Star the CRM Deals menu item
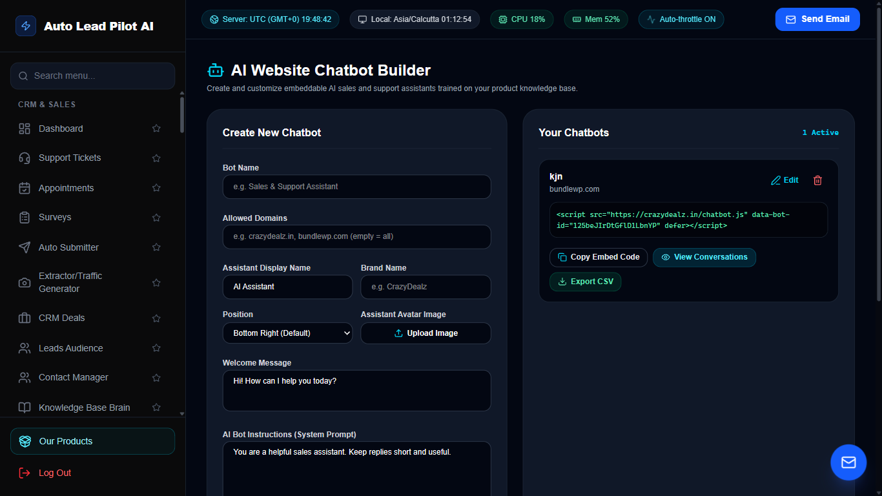This screenshot has width=882, height=496. click(156, 318)
